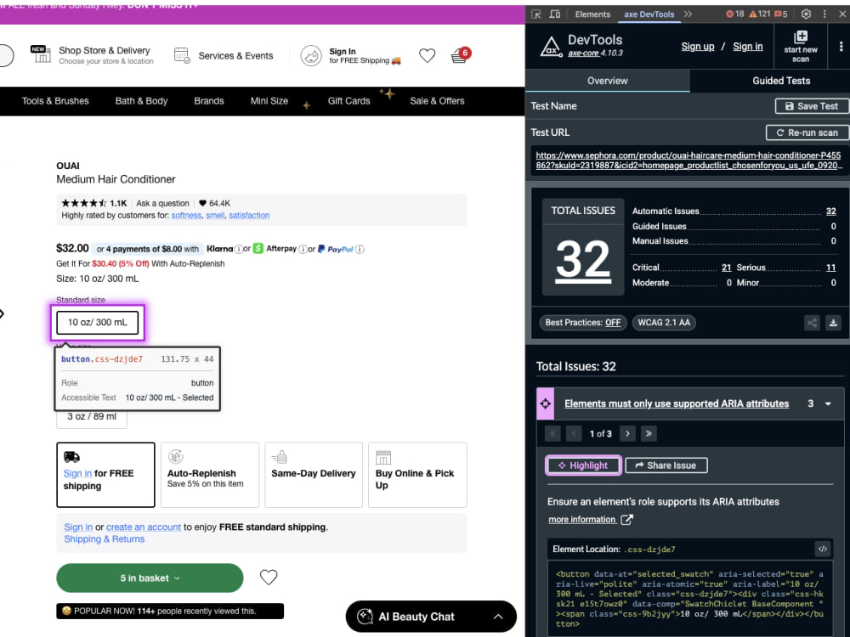
Task: Click the Shipping & Returns link
Action: tap(104, 539)
